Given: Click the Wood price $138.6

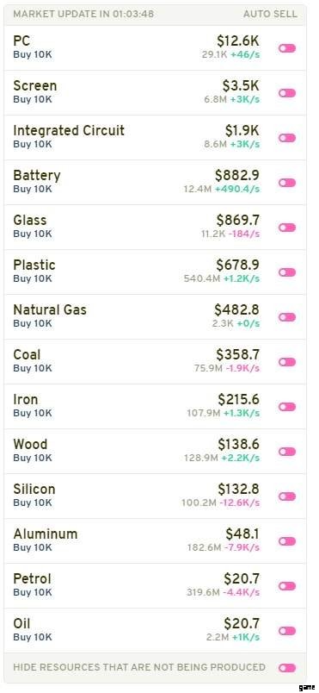Looking at the screenshot, I should pyautogui.click(x=238, y=444).
